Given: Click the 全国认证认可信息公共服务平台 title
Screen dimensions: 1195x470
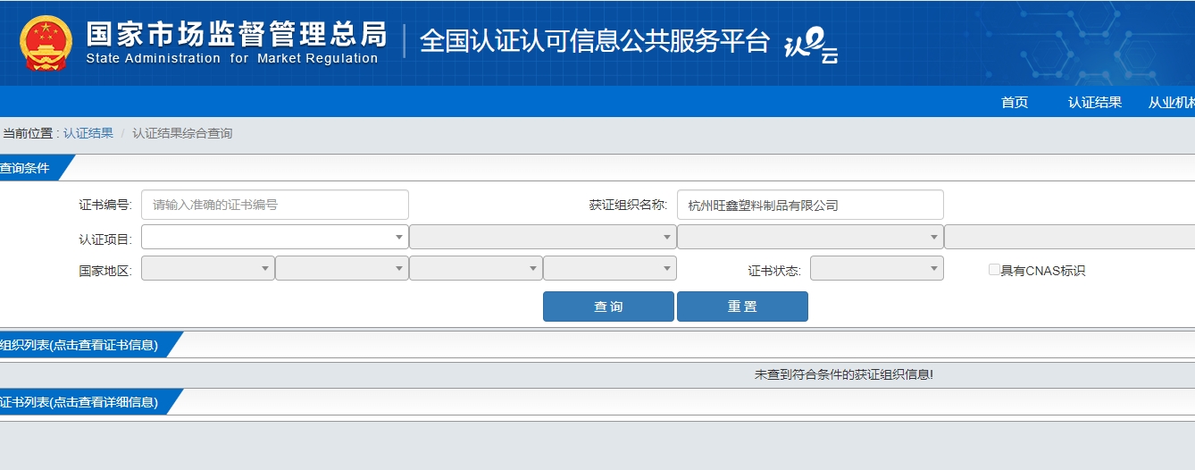Looking at the screenshot, I should (595, 41).
